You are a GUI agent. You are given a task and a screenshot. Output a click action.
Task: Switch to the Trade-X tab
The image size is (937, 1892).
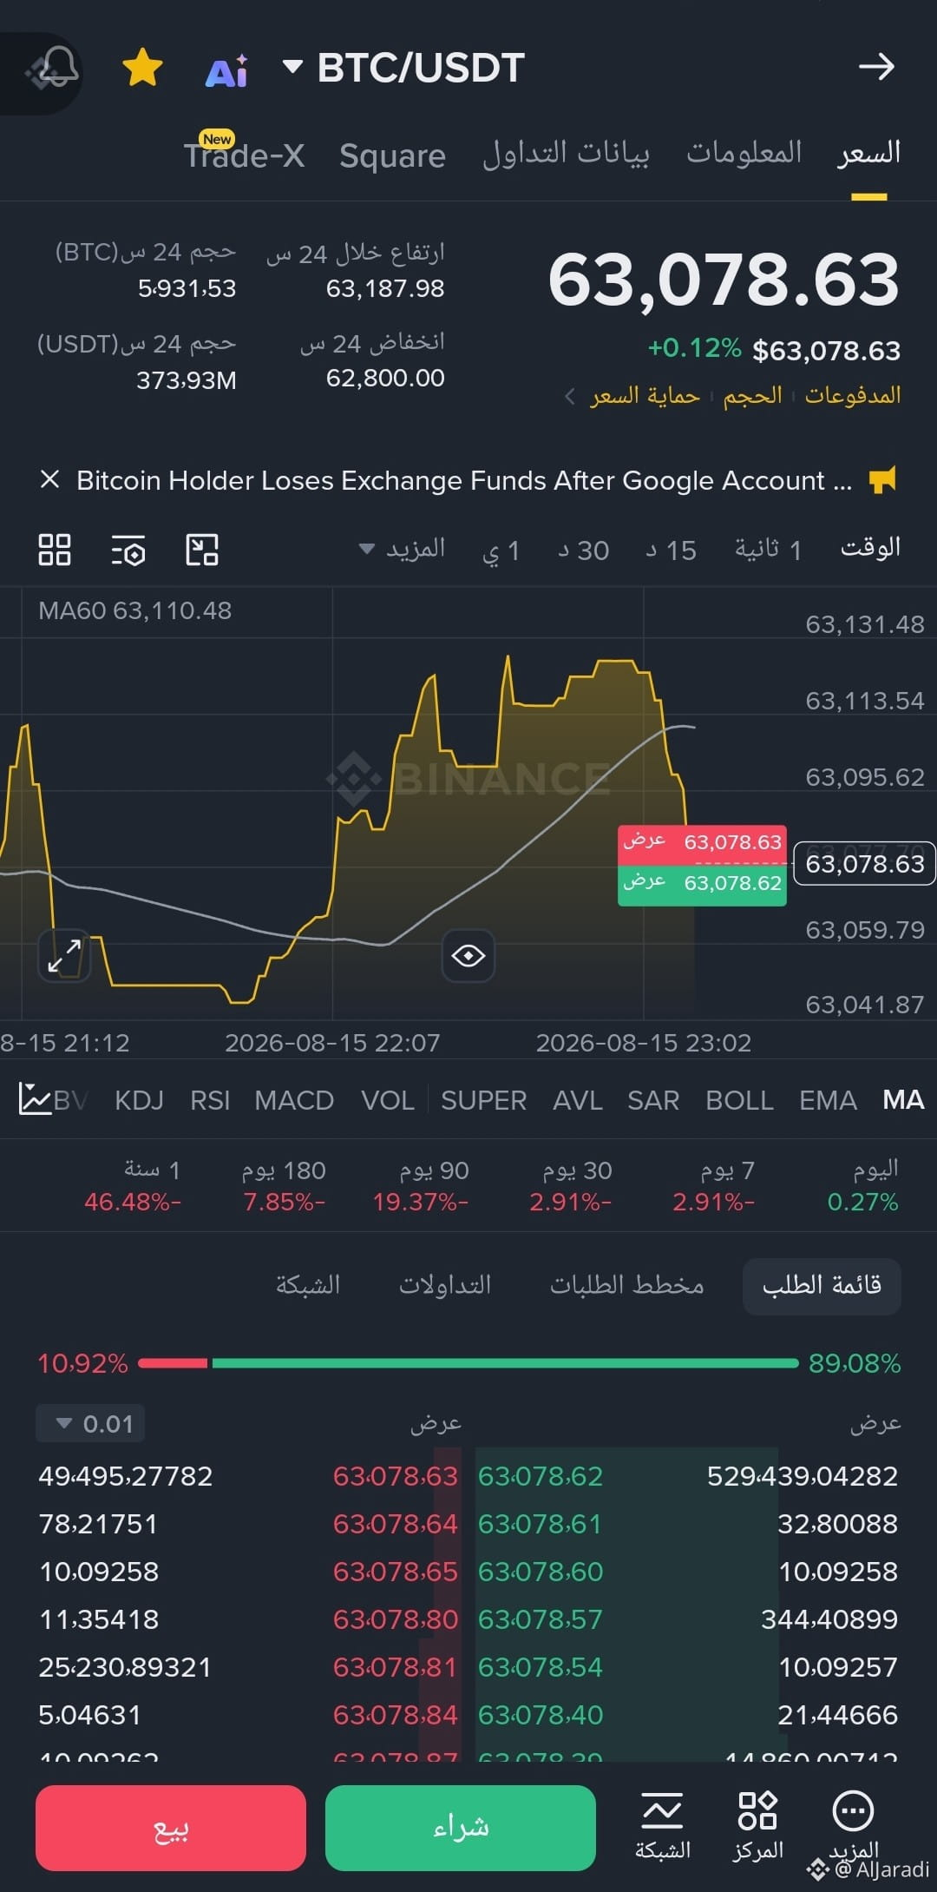point(244,155)
